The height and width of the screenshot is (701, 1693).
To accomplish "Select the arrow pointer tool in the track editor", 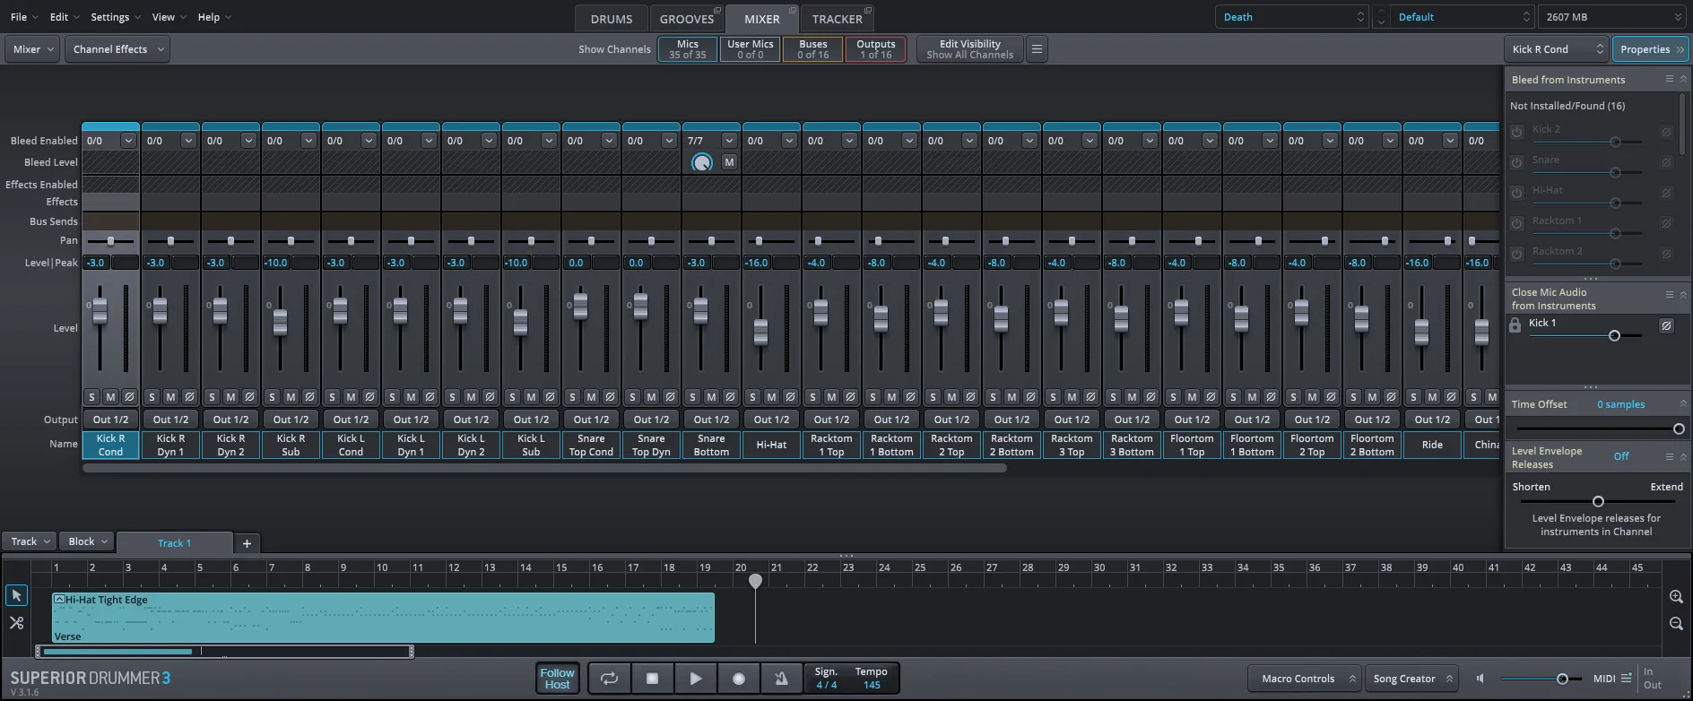I will (x=16, y=595).
